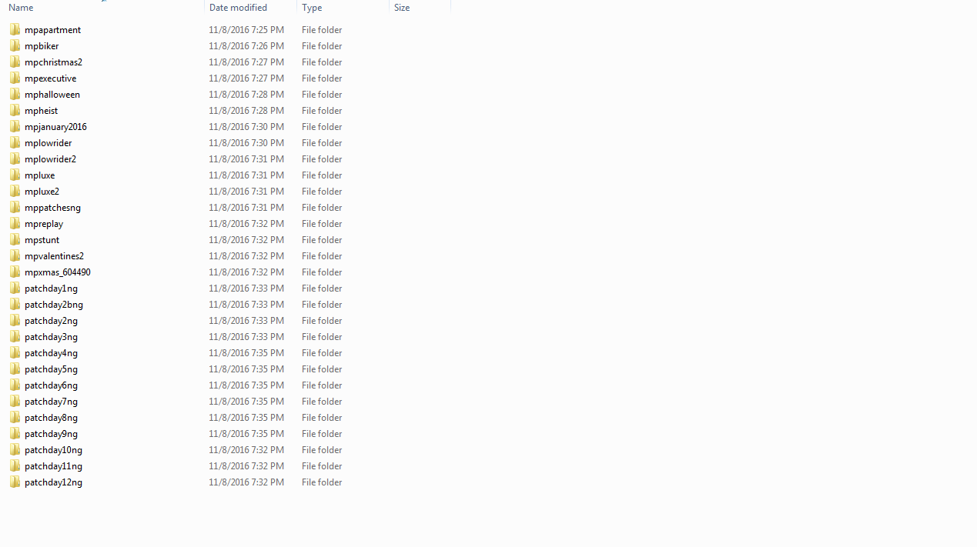Click the patchday10ng folder name
Viewport: 977px width, 547px height.
(53, 450)
